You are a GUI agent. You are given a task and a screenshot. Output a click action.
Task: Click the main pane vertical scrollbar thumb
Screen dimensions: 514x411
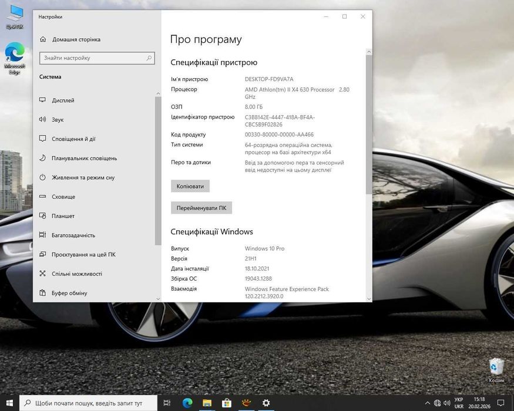click(369, 124)
